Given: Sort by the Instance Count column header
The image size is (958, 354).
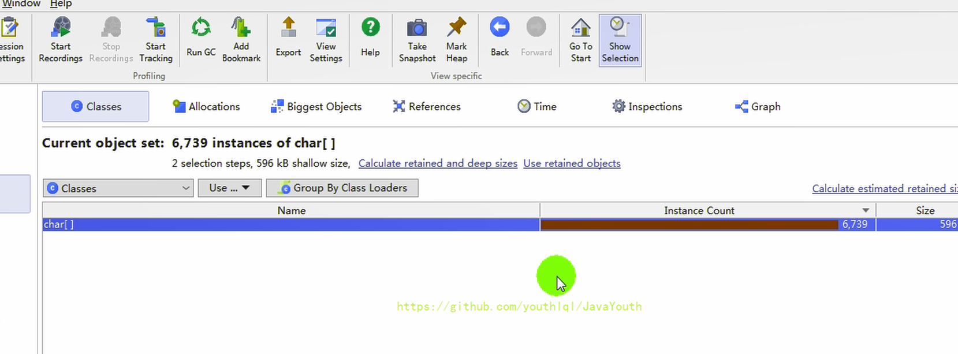Looking at the screenshot, I should pyautogui.click(x=708, y=211).
